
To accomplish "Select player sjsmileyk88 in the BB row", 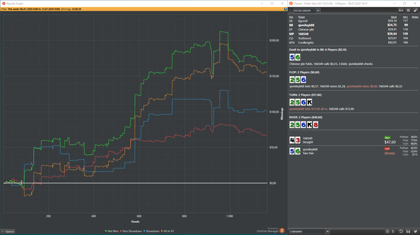I will pyautogui.click(x=306, y=25).
